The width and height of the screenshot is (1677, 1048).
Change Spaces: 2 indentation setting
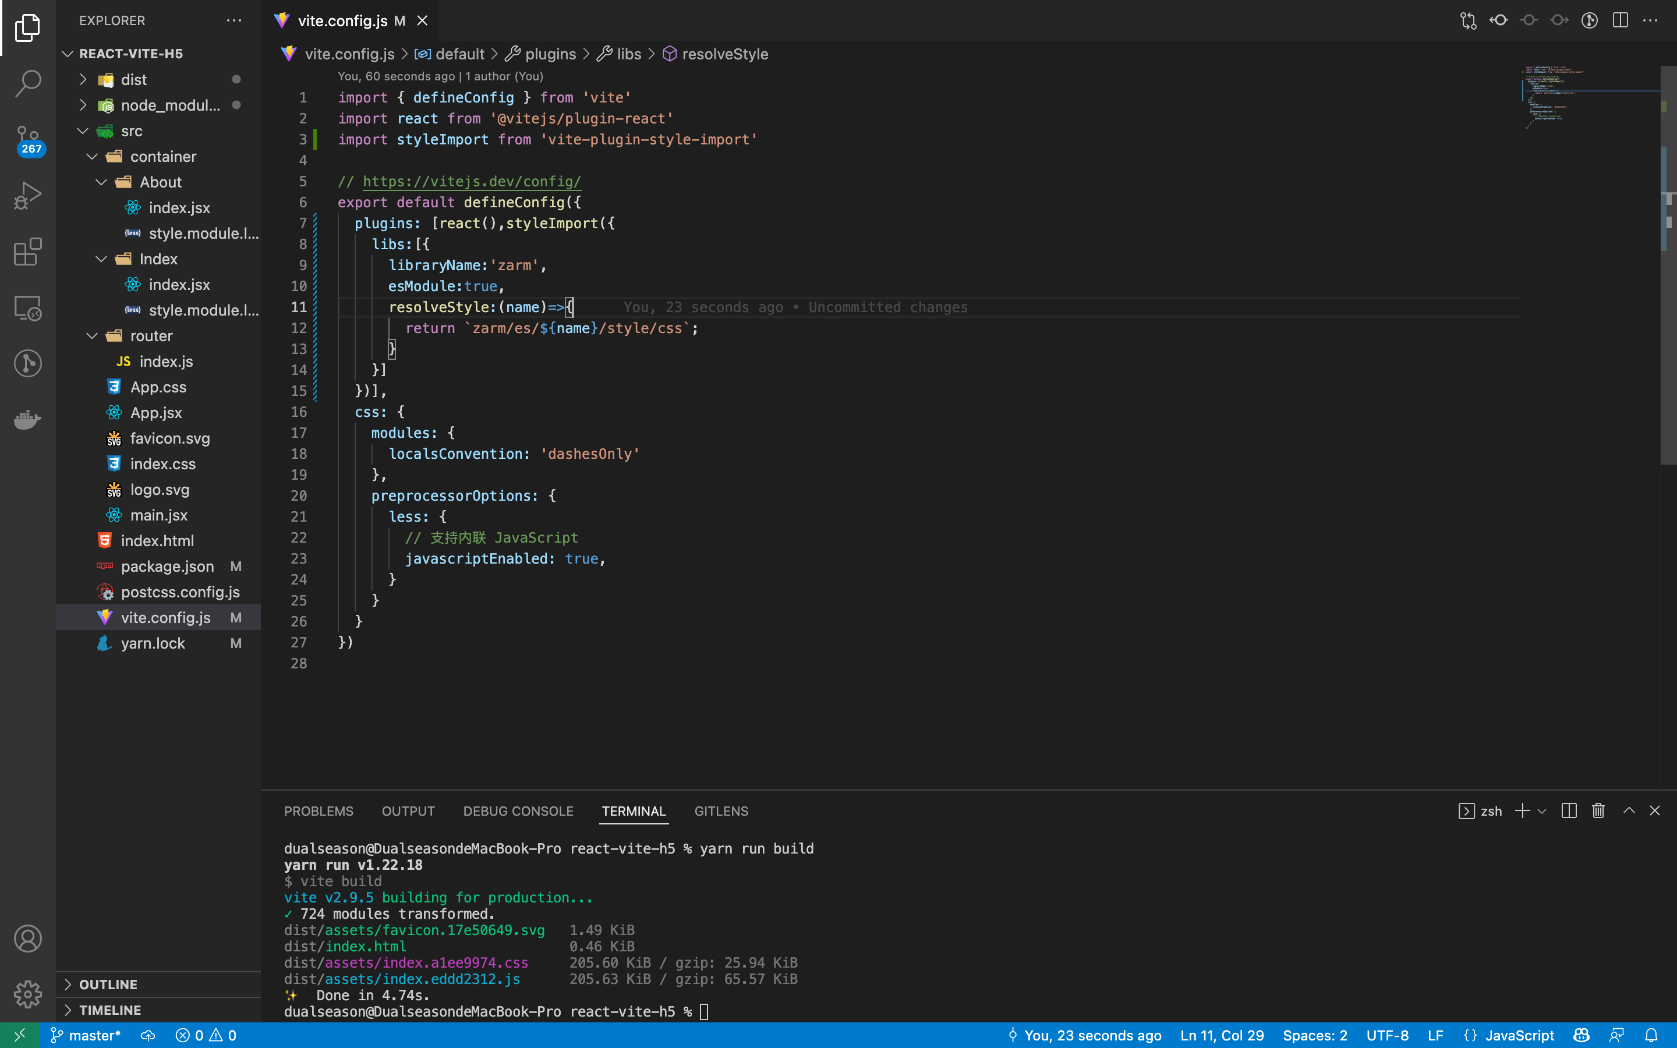point(1315,1036)
